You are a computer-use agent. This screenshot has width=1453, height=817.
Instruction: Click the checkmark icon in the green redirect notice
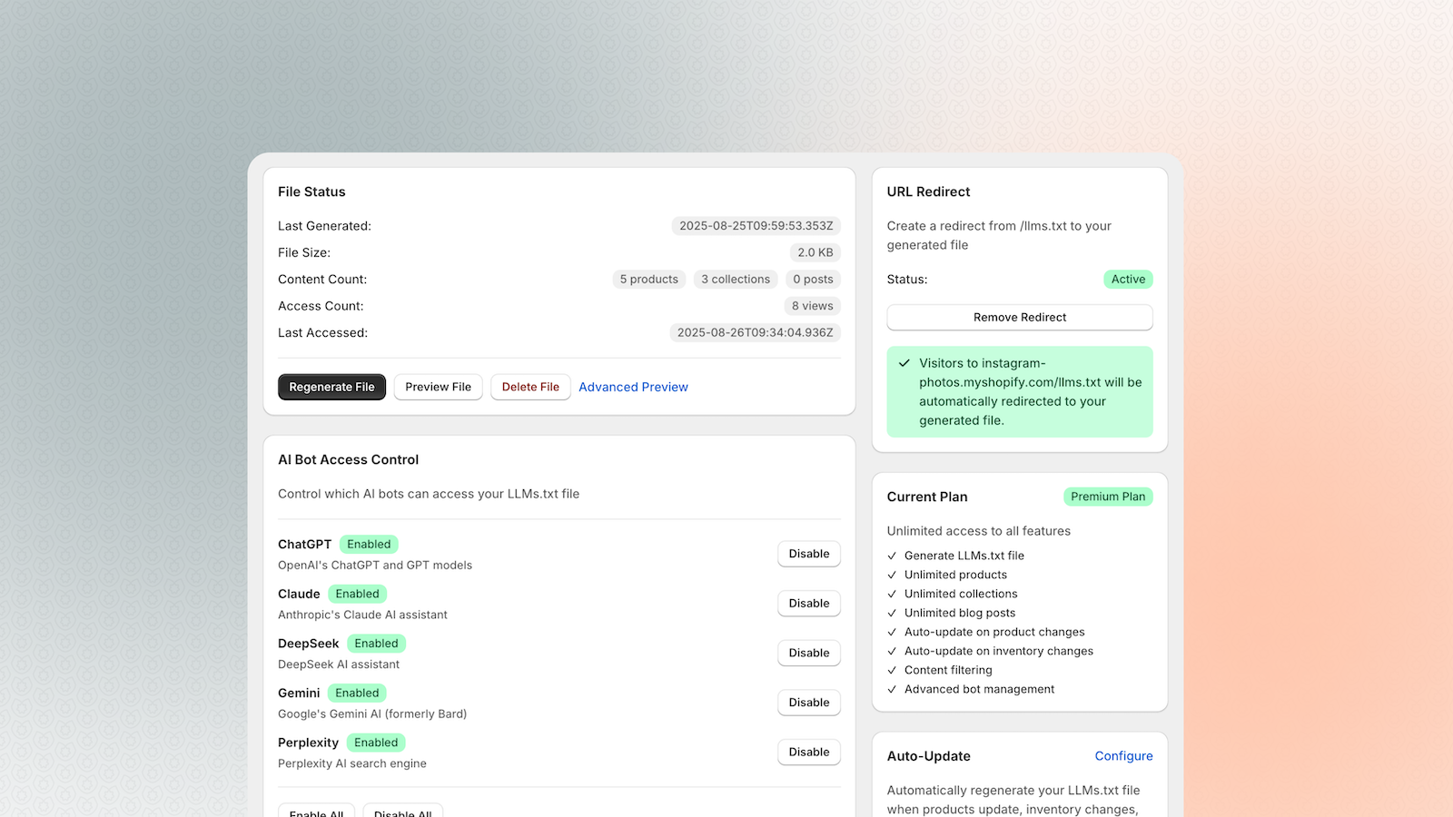[904, 363]
